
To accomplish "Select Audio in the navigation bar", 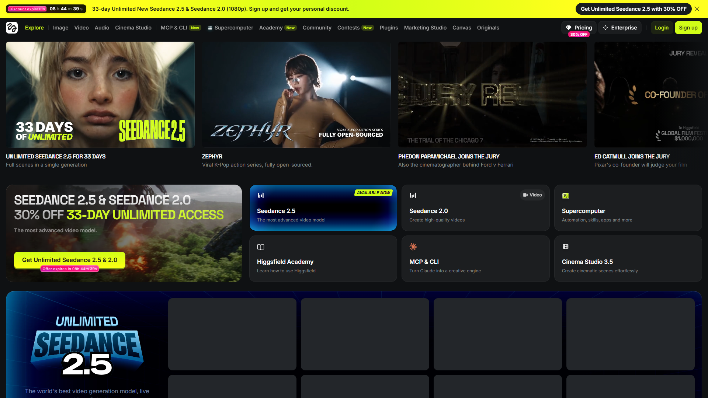I will pyautogui.click(x=102, y=28).
